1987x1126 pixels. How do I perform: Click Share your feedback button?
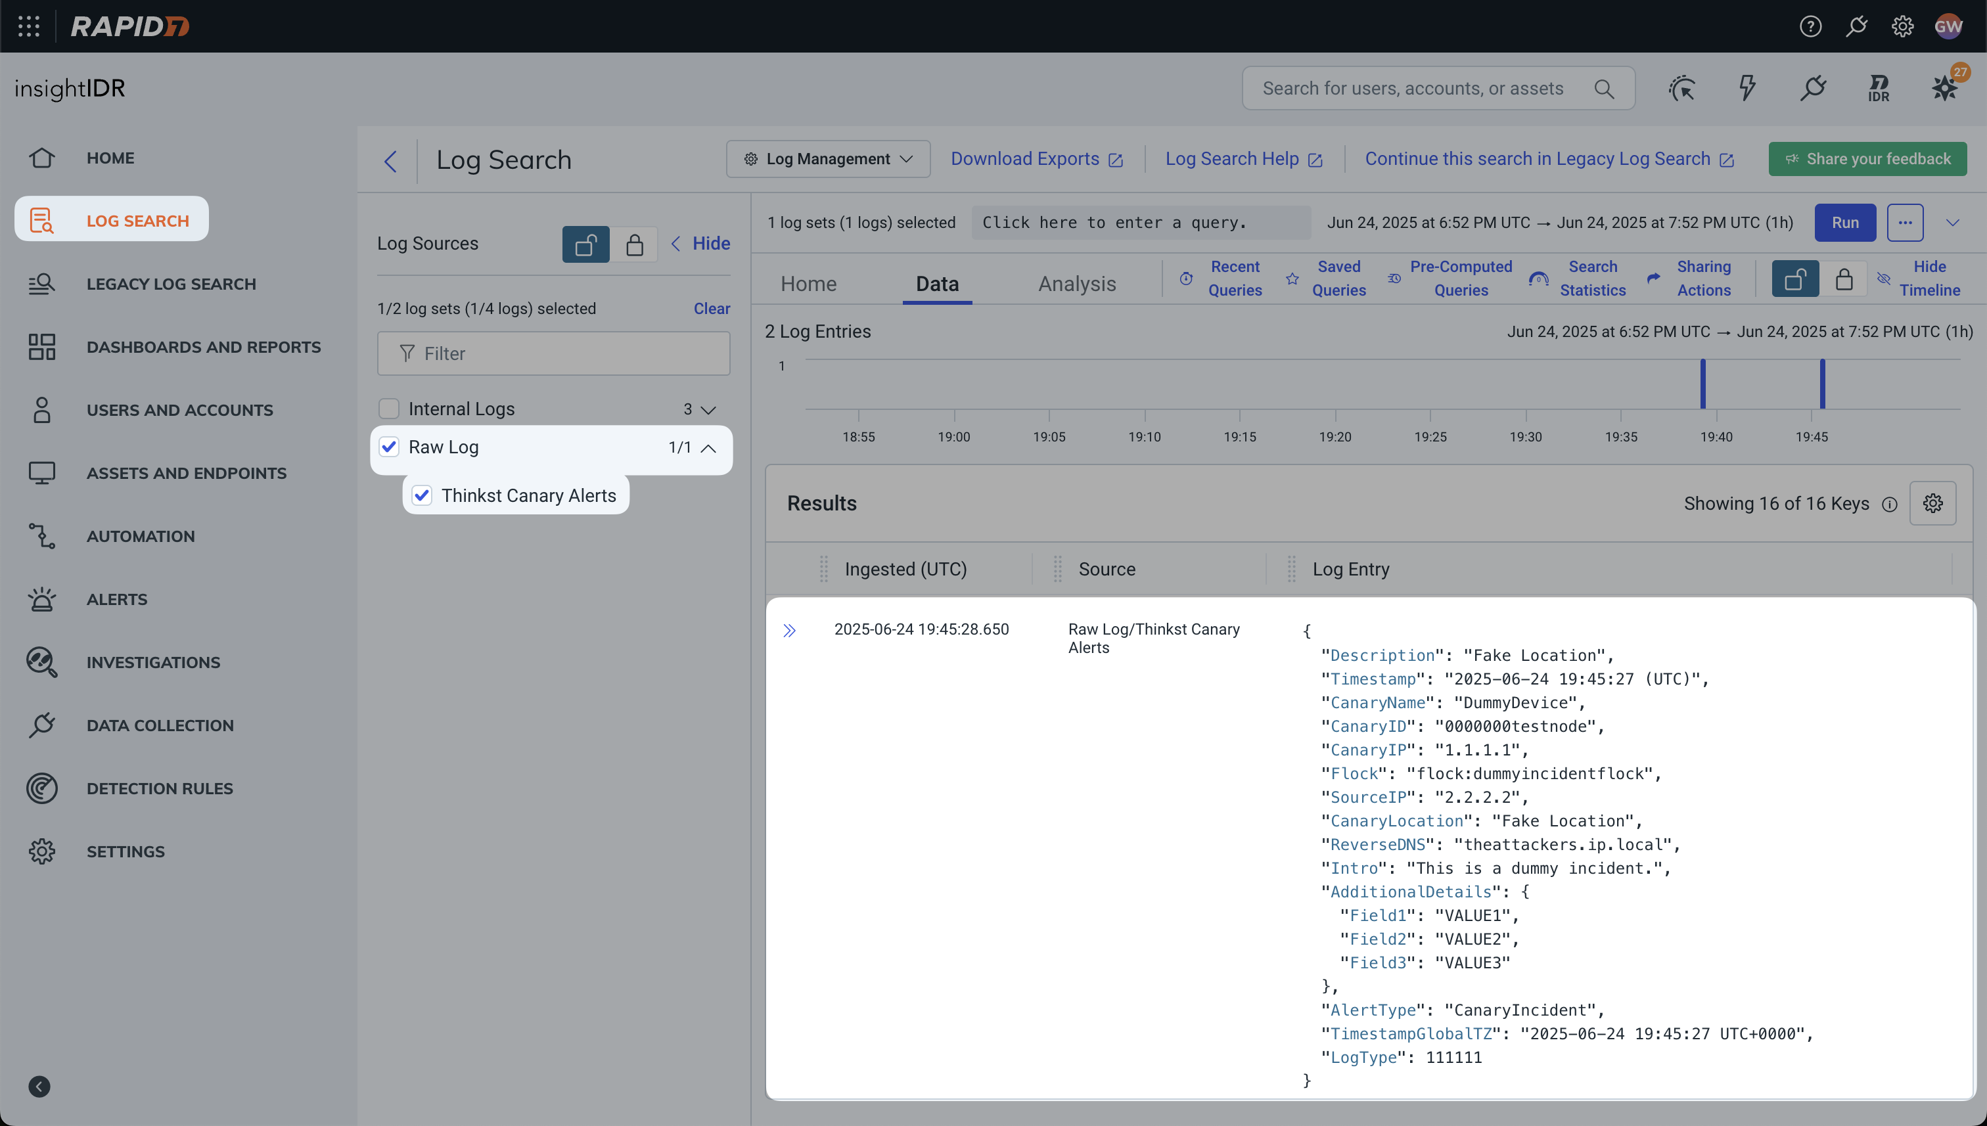click(1867, 160)
